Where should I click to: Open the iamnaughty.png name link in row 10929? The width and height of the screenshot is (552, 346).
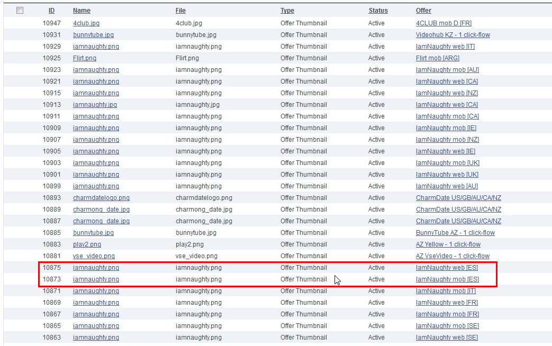[96, 47]
